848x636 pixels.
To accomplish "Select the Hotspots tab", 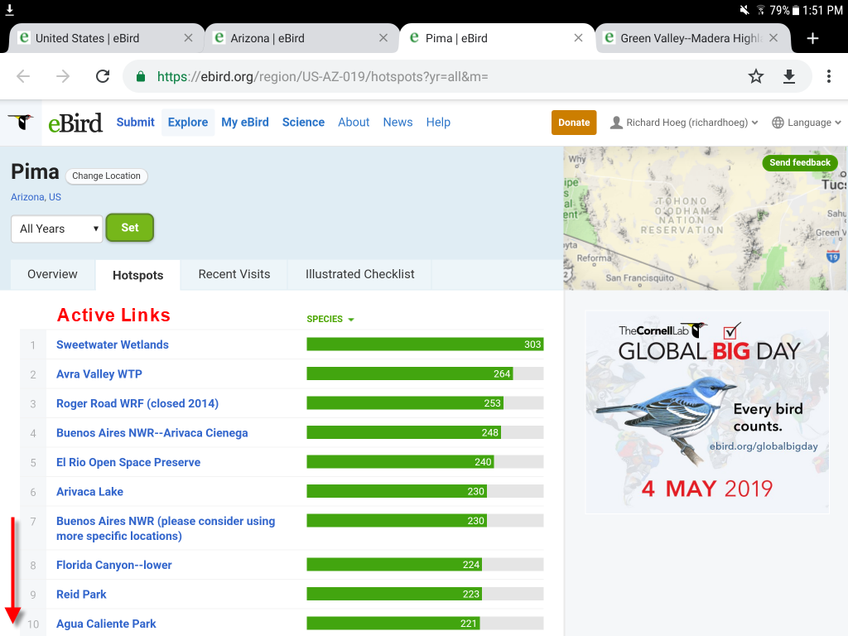I will 138,275.
